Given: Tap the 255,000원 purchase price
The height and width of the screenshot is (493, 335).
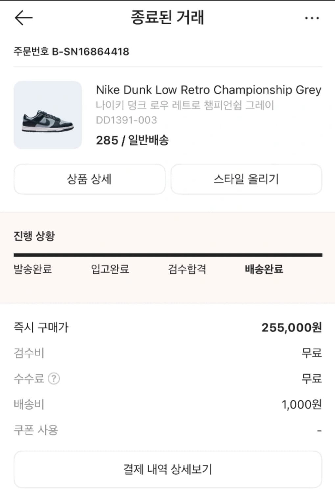Looking at the screenshot, I should click(291, 327).
